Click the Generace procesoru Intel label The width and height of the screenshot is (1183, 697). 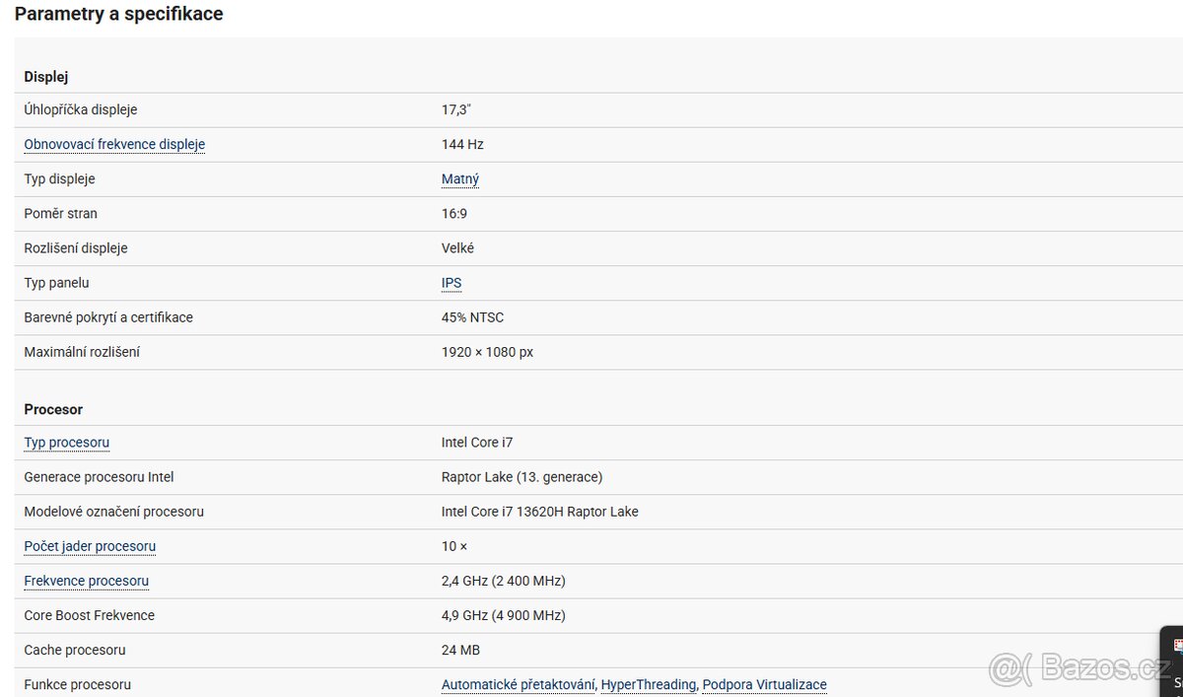point(99,477)
